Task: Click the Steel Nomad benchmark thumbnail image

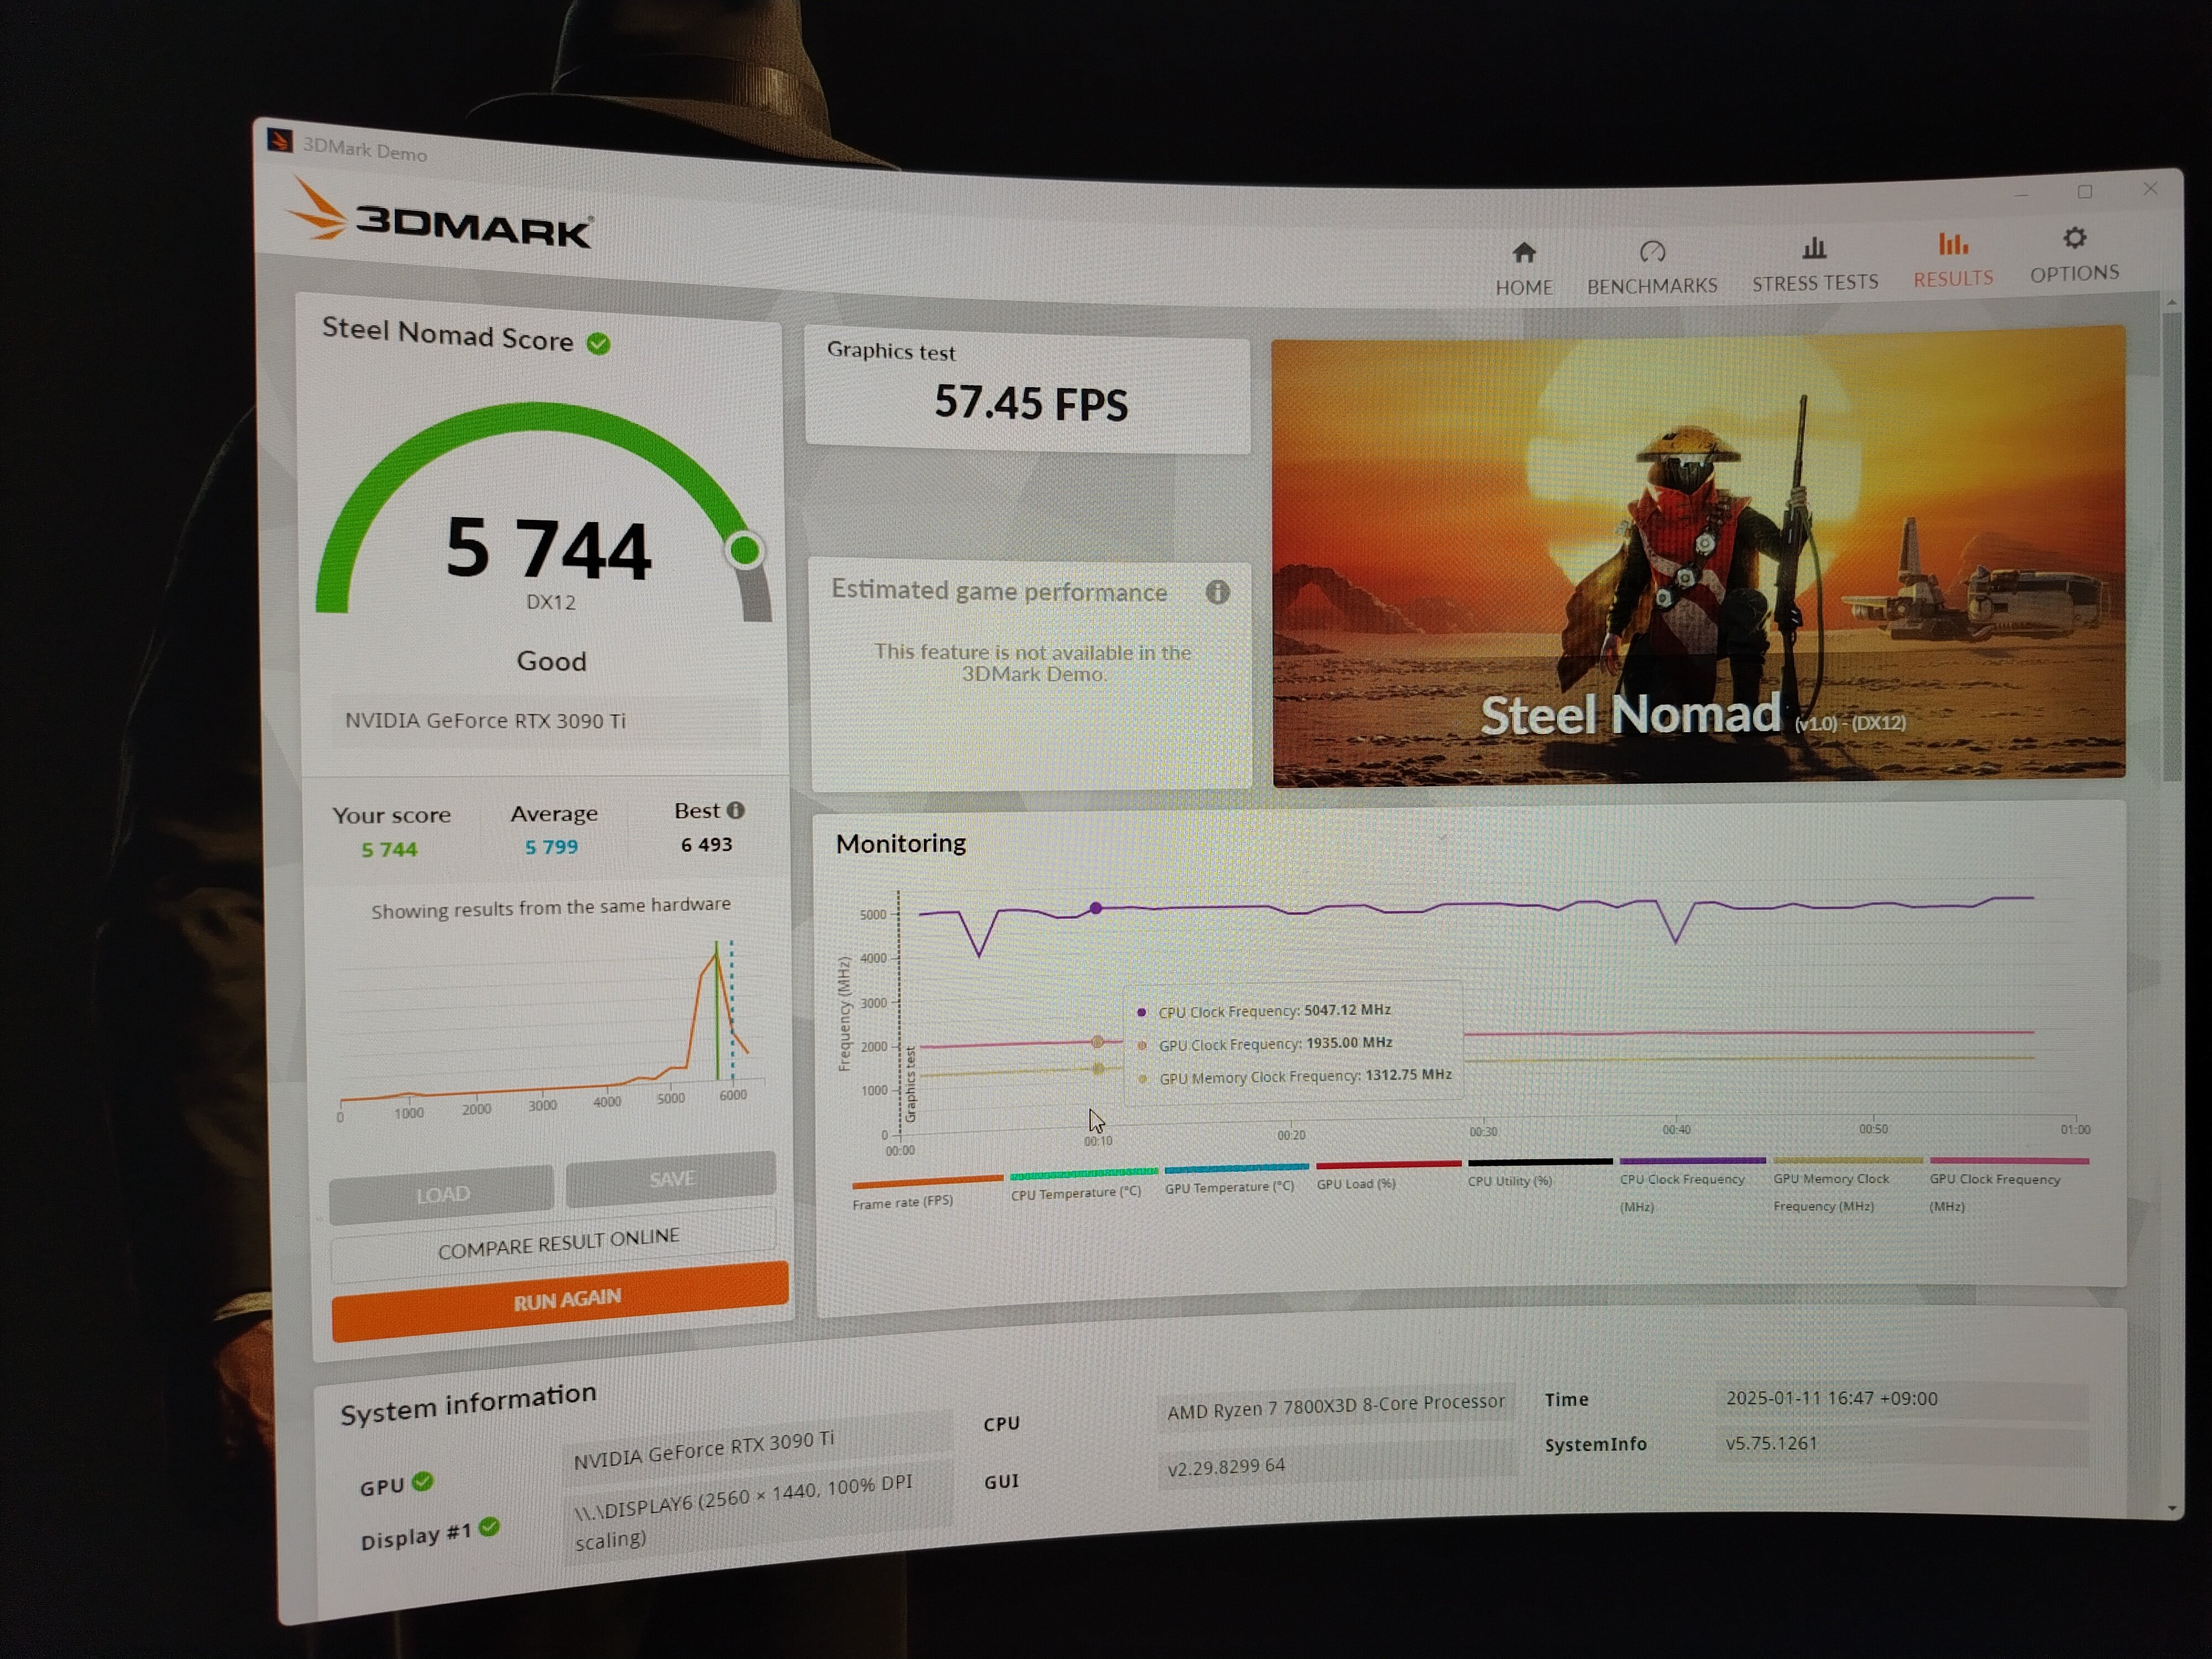Action: point(1698,556)
